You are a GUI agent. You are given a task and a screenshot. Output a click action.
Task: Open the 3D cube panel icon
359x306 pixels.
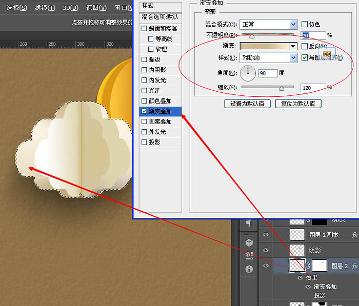point(249,242)
